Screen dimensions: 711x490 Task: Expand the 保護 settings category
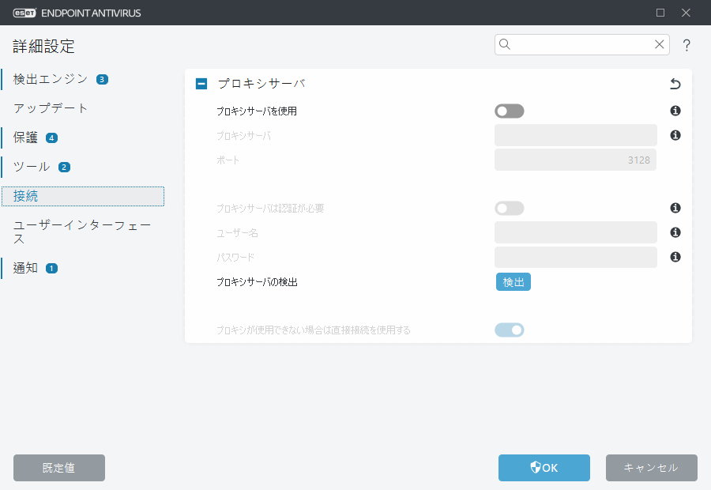coord(24,138)
